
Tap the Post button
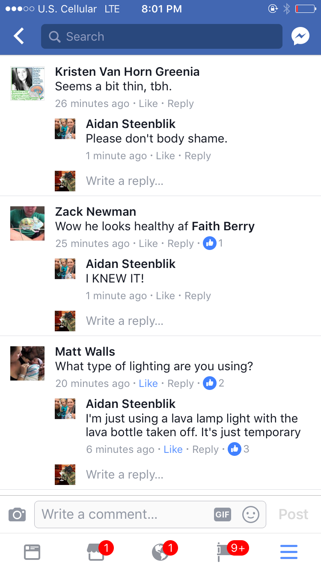click(x=293, y=514)
